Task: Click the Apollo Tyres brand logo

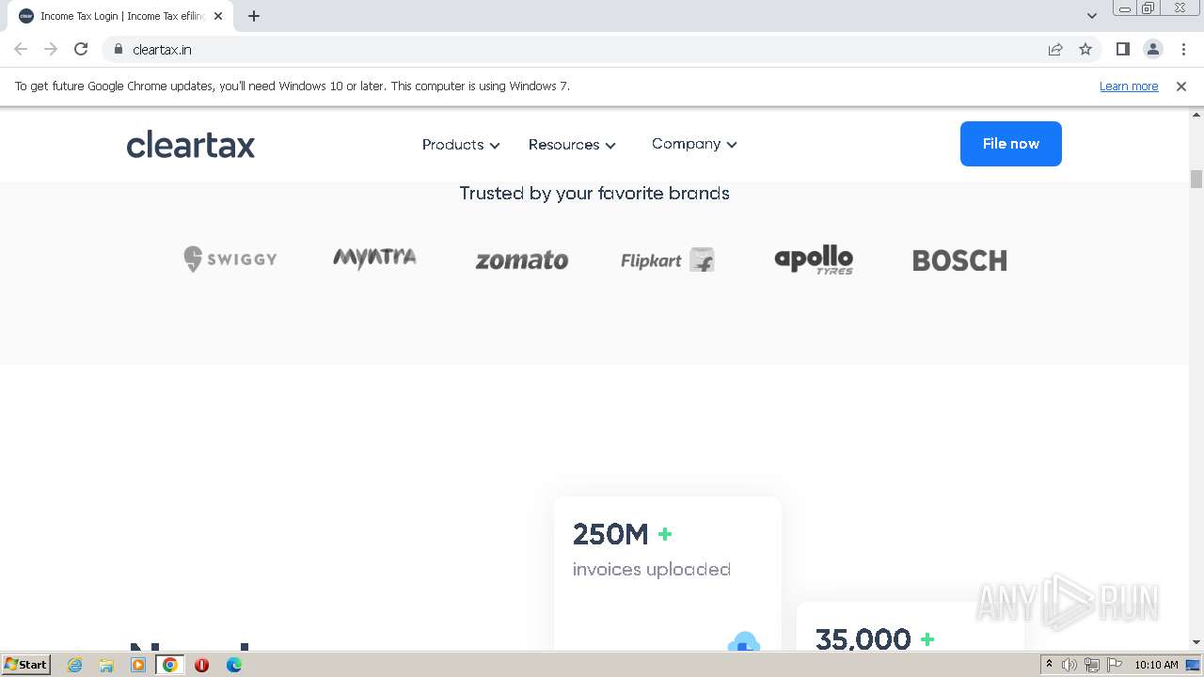Action: 814,260
